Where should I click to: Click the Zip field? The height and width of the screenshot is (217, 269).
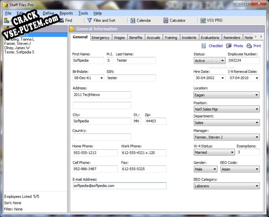tap(155, 121)
